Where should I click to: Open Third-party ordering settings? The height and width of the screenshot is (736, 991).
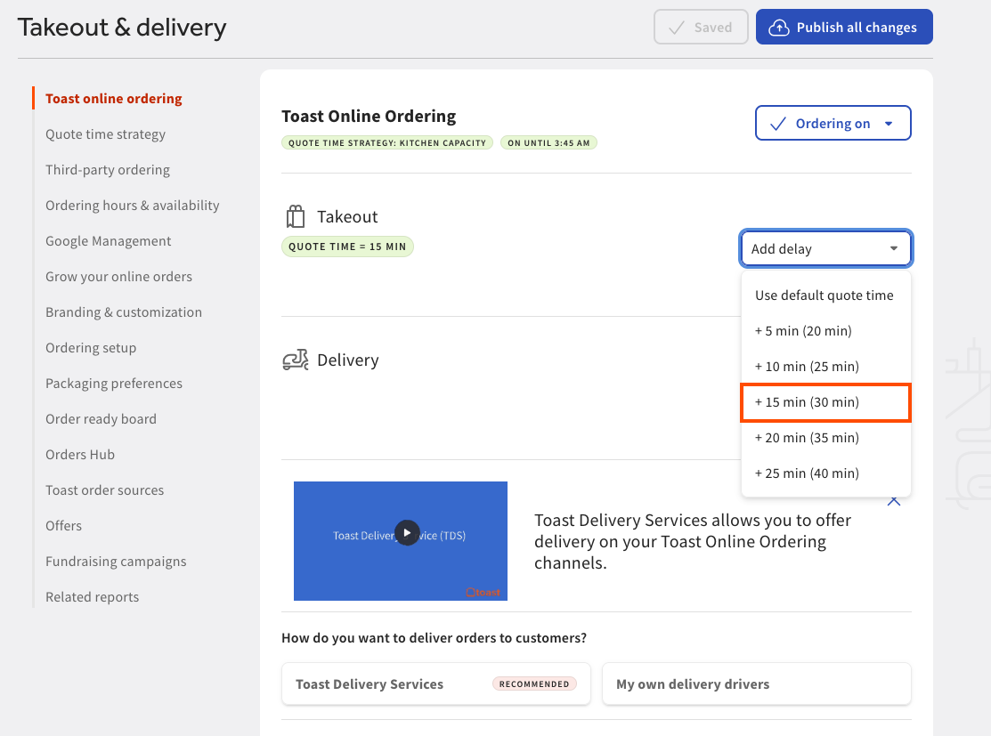tap(108, 170)
